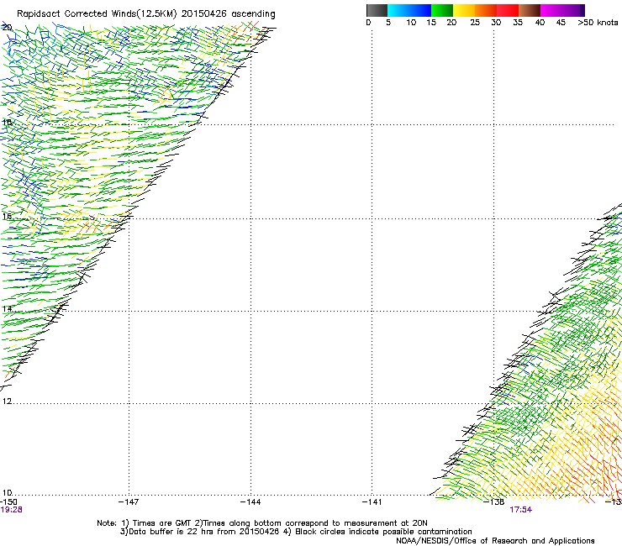Click the red 30–35 knots legend segment

click(508, 10)
